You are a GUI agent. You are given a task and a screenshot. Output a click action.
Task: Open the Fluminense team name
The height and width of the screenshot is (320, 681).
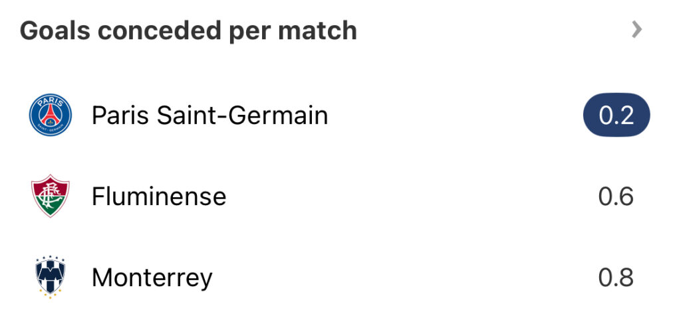tap(159, 197)
